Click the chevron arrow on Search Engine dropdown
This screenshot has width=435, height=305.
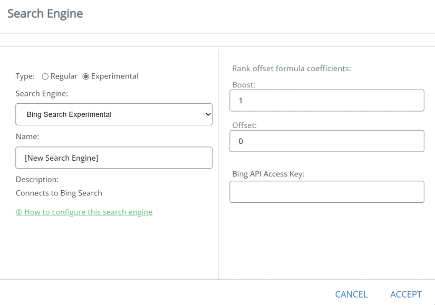point(207,114)
